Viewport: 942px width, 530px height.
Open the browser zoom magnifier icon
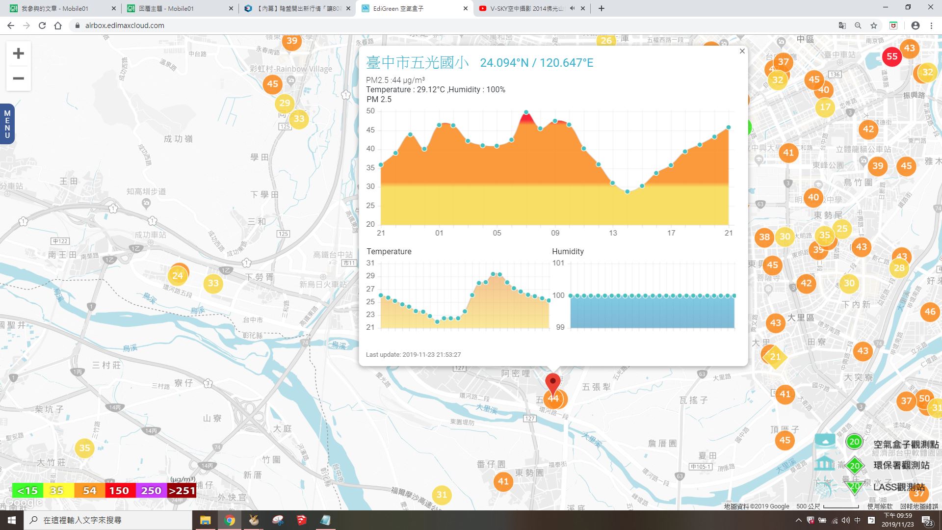click(858, 26)
